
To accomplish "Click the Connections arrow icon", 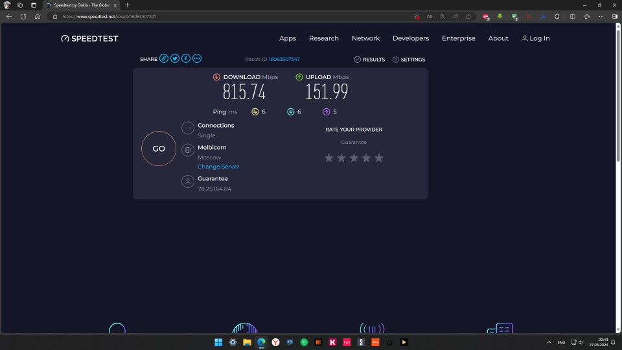I will (x=188, y=128).
